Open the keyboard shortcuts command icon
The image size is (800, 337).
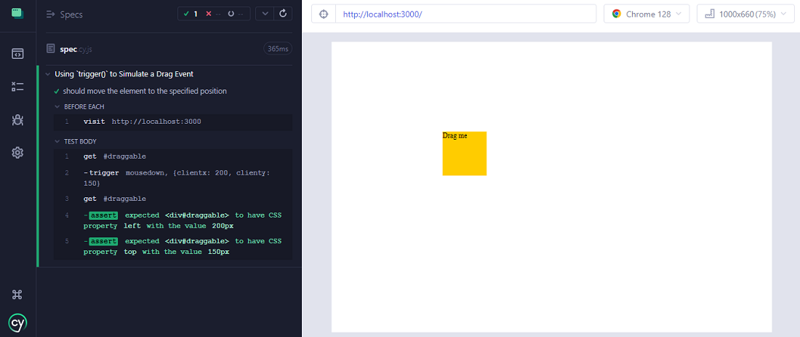pyautogui.click(x=18, y=294)
